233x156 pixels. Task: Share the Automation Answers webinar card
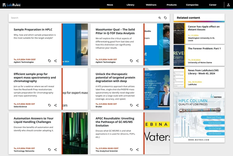(55, 150)
